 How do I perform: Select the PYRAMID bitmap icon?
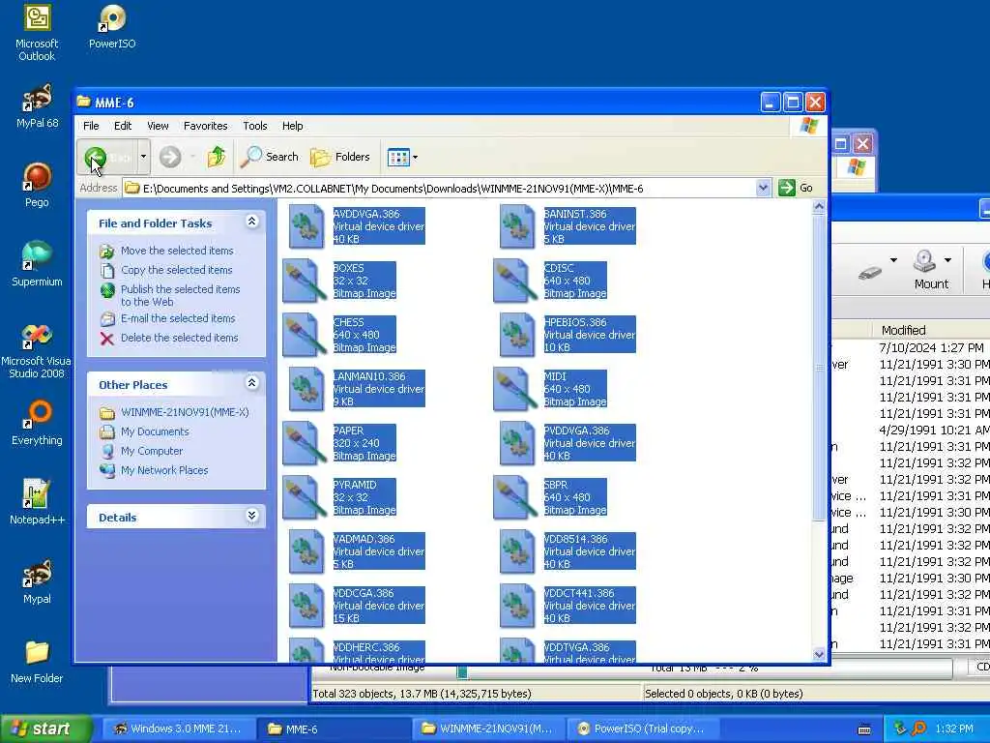click(303, 498)
